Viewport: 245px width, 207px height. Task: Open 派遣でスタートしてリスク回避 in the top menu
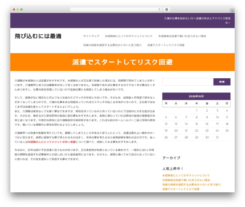pos(166,45)
